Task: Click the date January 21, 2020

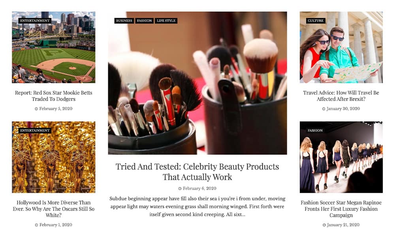Action: point(343,225)
